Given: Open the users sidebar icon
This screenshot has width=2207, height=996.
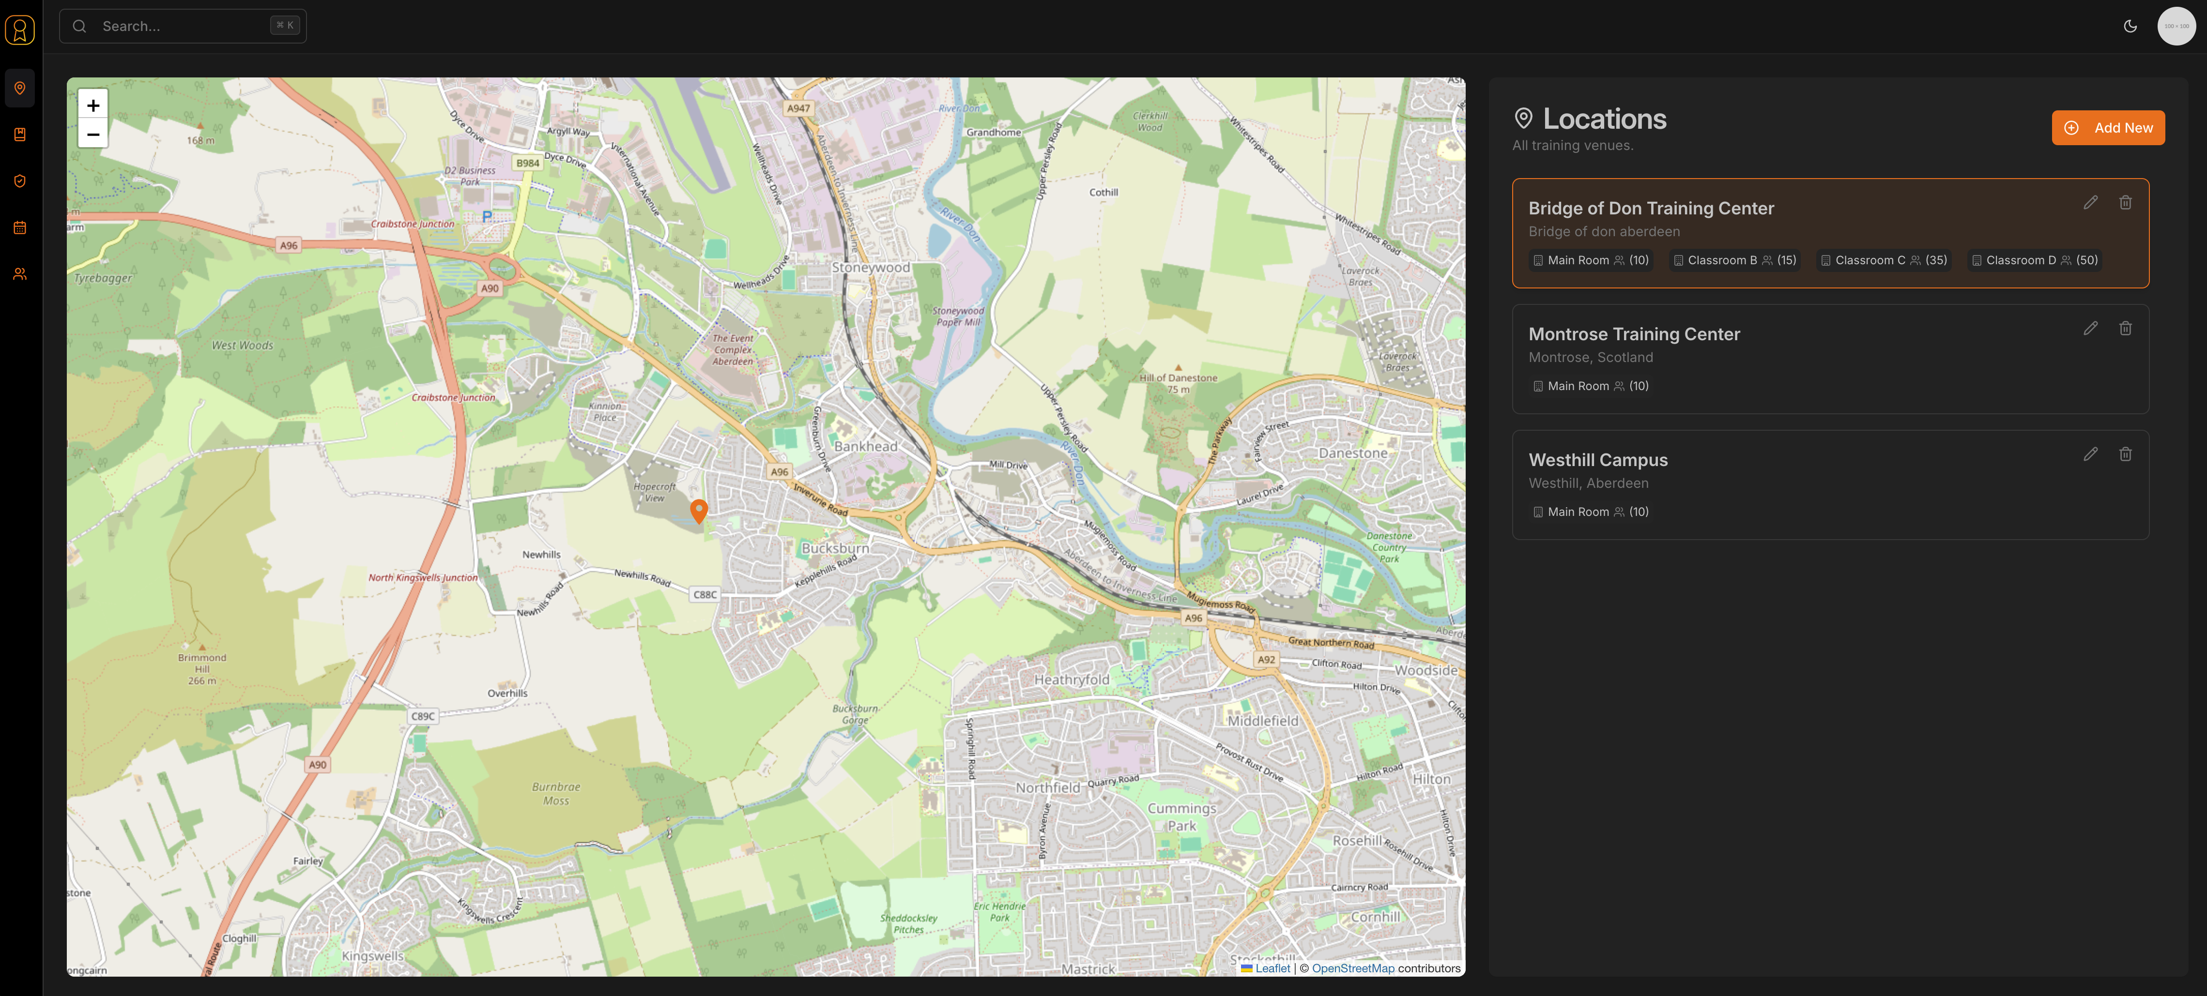Looking at the screenshot, I should (20, 274).
